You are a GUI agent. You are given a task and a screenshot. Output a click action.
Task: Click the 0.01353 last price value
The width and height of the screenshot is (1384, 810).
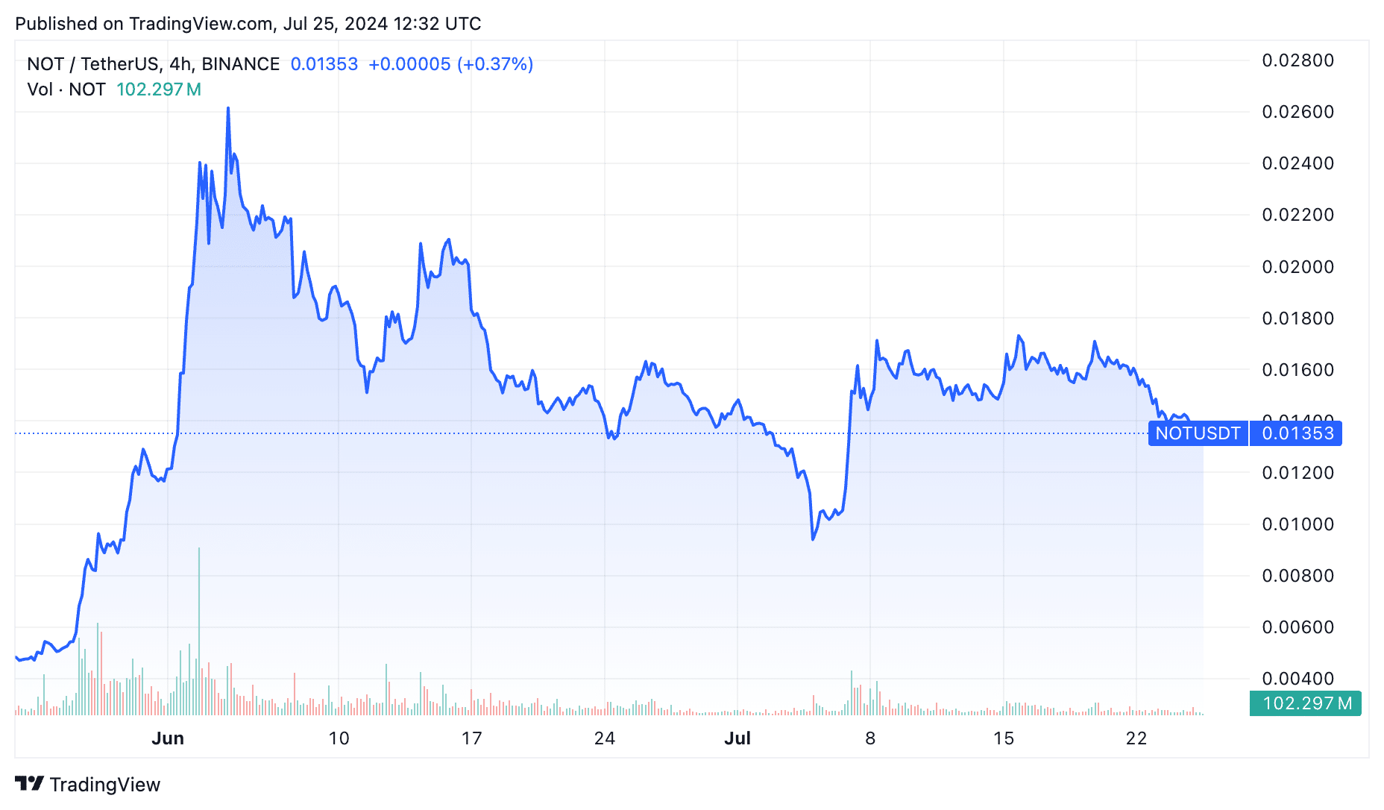[324, 64]
